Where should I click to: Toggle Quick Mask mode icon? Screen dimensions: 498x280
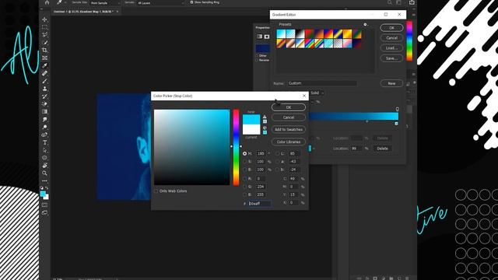click(x=45, y=205)
